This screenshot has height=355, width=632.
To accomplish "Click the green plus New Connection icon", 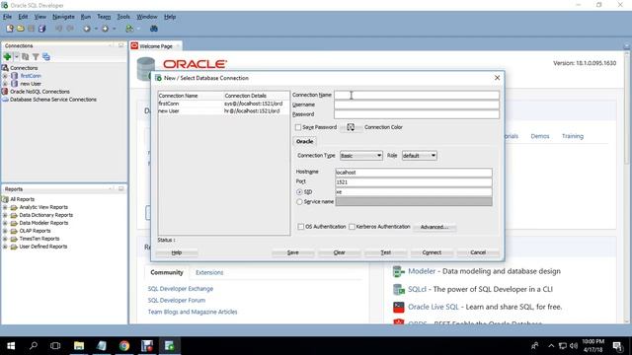I will tap(7, 57).
